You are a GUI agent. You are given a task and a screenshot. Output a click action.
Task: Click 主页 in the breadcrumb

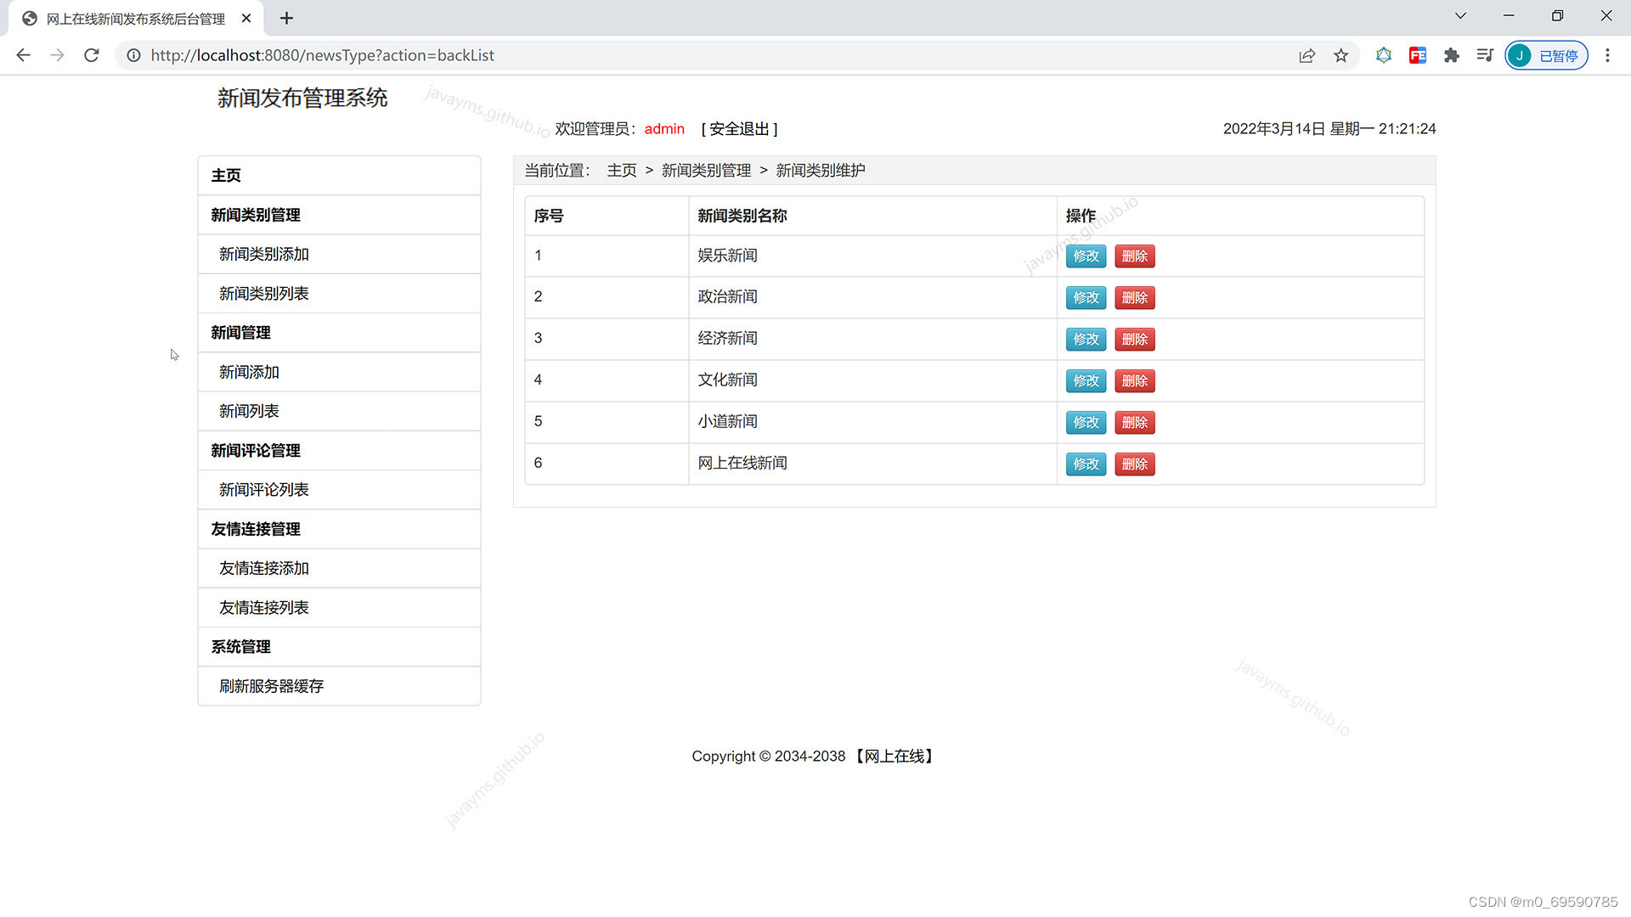pyautogui.click(x=622, y=171)
